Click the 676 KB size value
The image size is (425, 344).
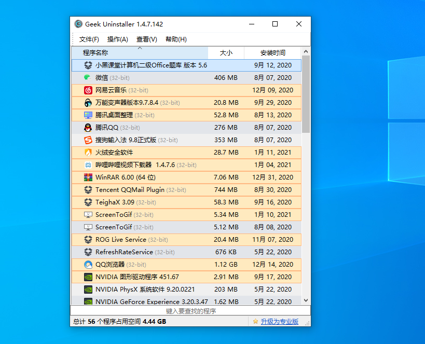pyautogui.click(x=226, y=252)
